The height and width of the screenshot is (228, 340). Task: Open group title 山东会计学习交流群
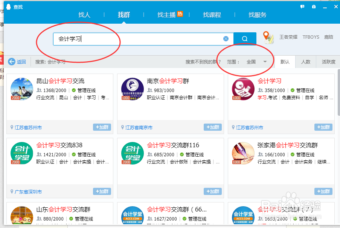63,209
